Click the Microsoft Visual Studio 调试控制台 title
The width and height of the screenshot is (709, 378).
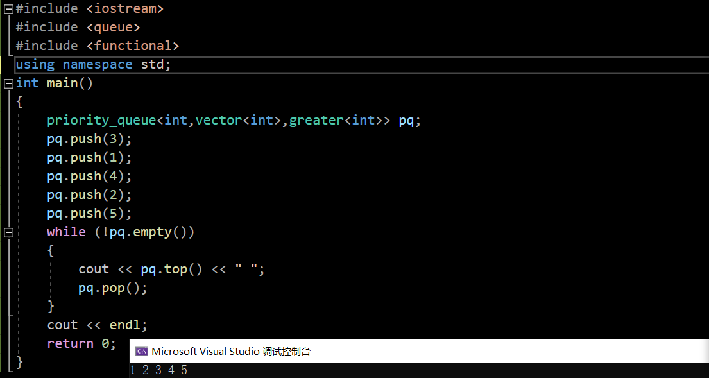pos(231,351)
